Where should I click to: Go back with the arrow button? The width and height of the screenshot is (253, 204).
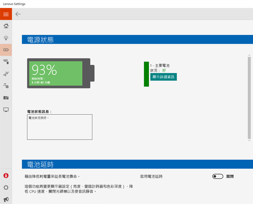click(x=18, y=14)
